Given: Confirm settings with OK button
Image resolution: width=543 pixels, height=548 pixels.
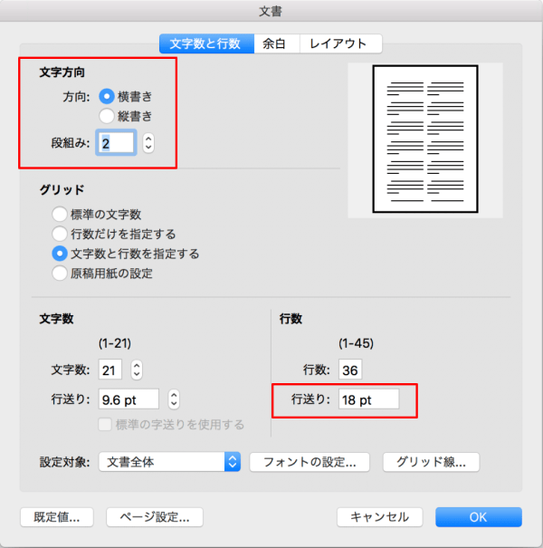Looking at the screenshot, I should point(479,517).
